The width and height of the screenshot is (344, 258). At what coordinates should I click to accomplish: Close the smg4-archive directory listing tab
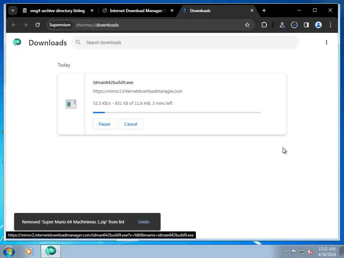92,10
